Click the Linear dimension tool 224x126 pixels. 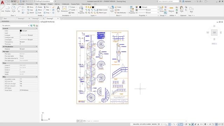pyautogui.click(x=72, y=7)
